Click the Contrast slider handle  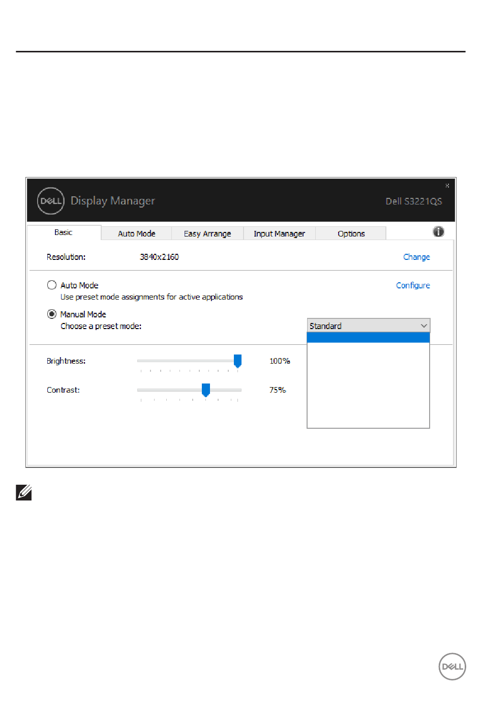(206, 390)
